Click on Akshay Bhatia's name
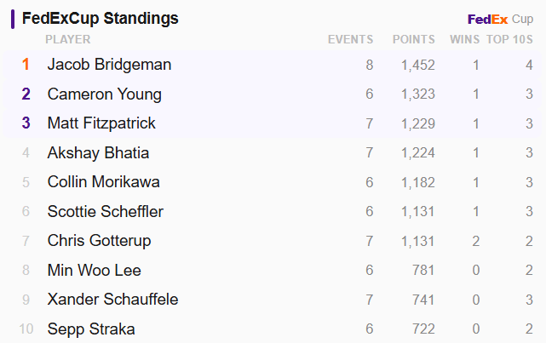This screenshot has width=546, height=343. click(x=98, y=152)
